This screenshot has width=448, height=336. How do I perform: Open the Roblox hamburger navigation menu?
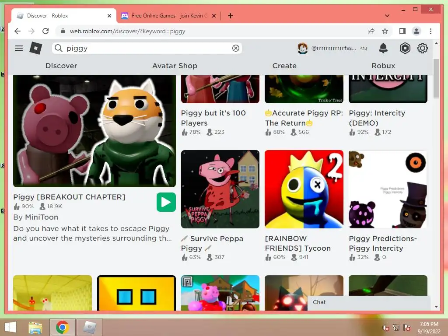click(19, 48)
